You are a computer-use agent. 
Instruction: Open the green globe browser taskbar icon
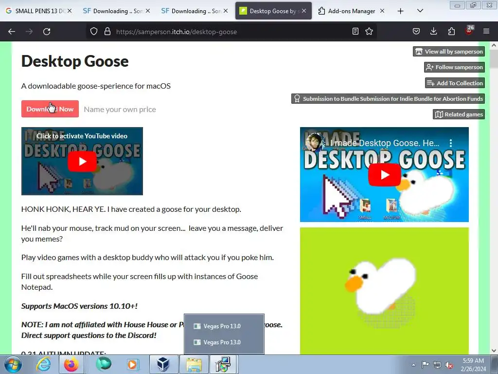[x=104, y=364]
